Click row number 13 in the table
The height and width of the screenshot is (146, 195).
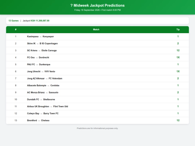point(16,120)
